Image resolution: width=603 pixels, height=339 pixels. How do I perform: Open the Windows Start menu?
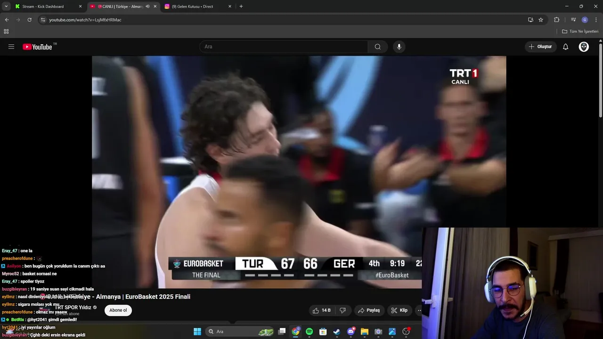(x=197, y=331)
